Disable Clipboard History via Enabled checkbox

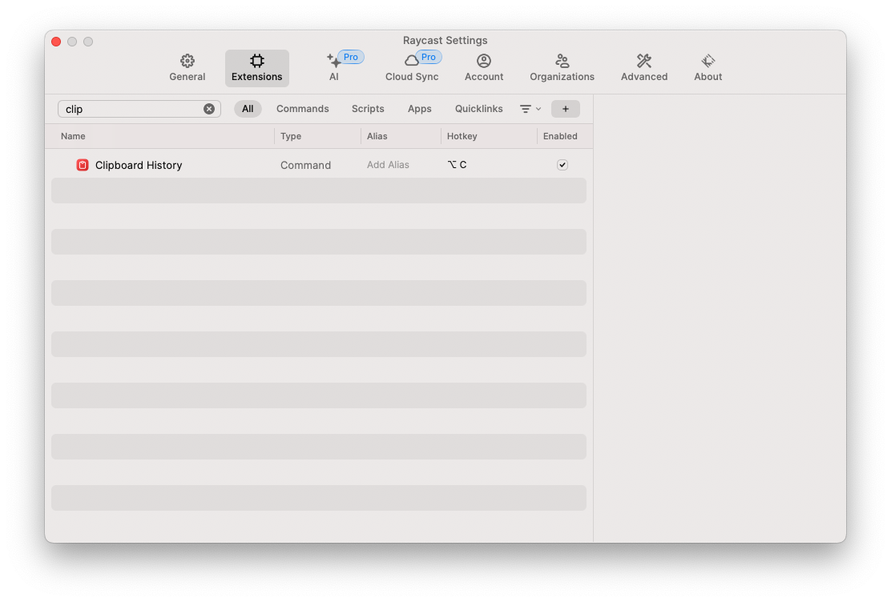[562, 165]
